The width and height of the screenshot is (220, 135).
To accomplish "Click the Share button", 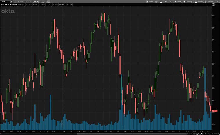I will pyautogui.click(x=150, y=2).
